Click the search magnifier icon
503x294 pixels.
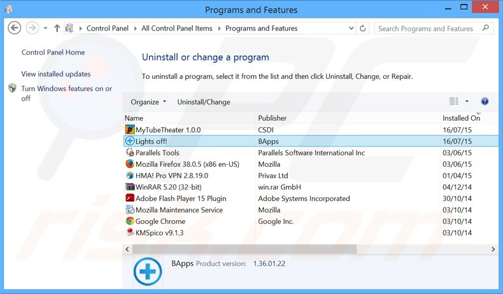[486, 28]
